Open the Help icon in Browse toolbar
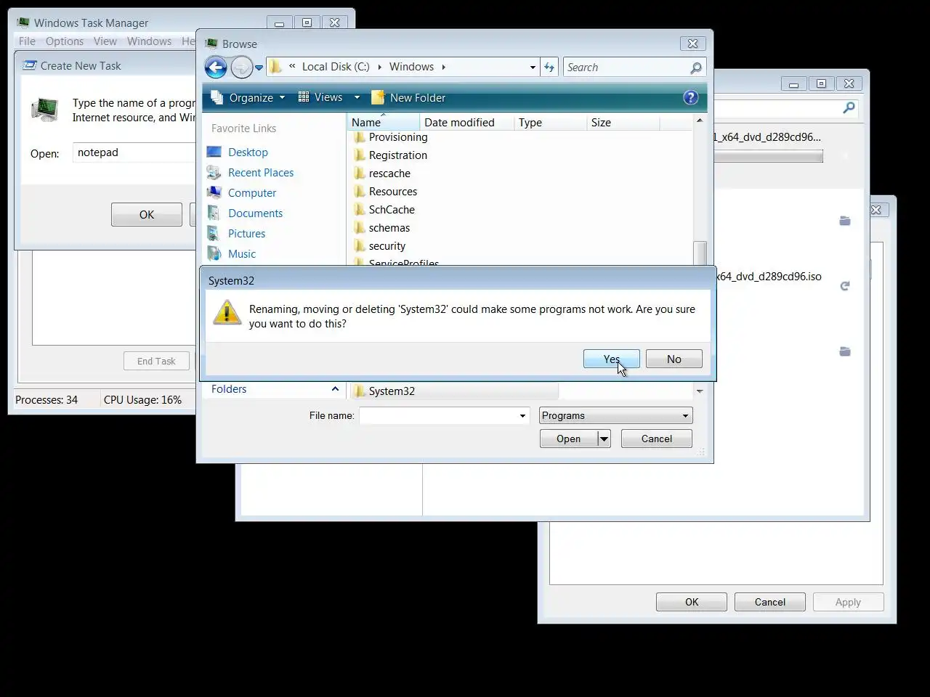 tap(691, 97)
